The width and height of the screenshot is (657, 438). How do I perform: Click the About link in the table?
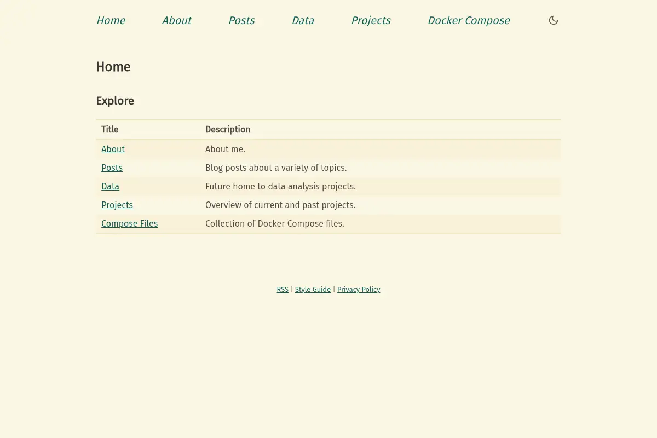[x=113, y=149]
